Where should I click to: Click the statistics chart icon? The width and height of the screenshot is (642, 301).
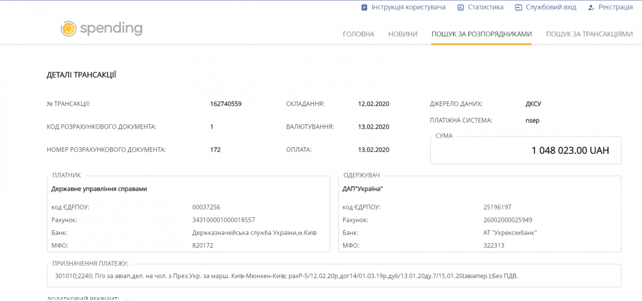pos(460,7)
